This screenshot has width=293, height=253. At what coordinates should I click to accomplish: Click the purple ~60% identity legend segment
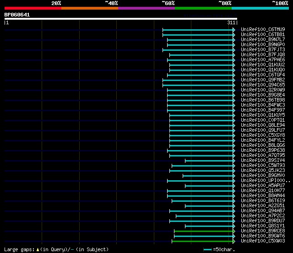146,8
